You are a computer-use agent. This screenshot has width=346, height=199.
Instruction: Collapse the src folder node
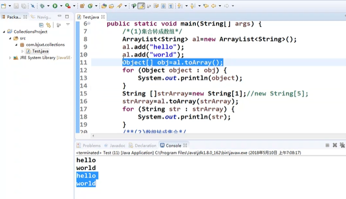click(x=10, y=38)
